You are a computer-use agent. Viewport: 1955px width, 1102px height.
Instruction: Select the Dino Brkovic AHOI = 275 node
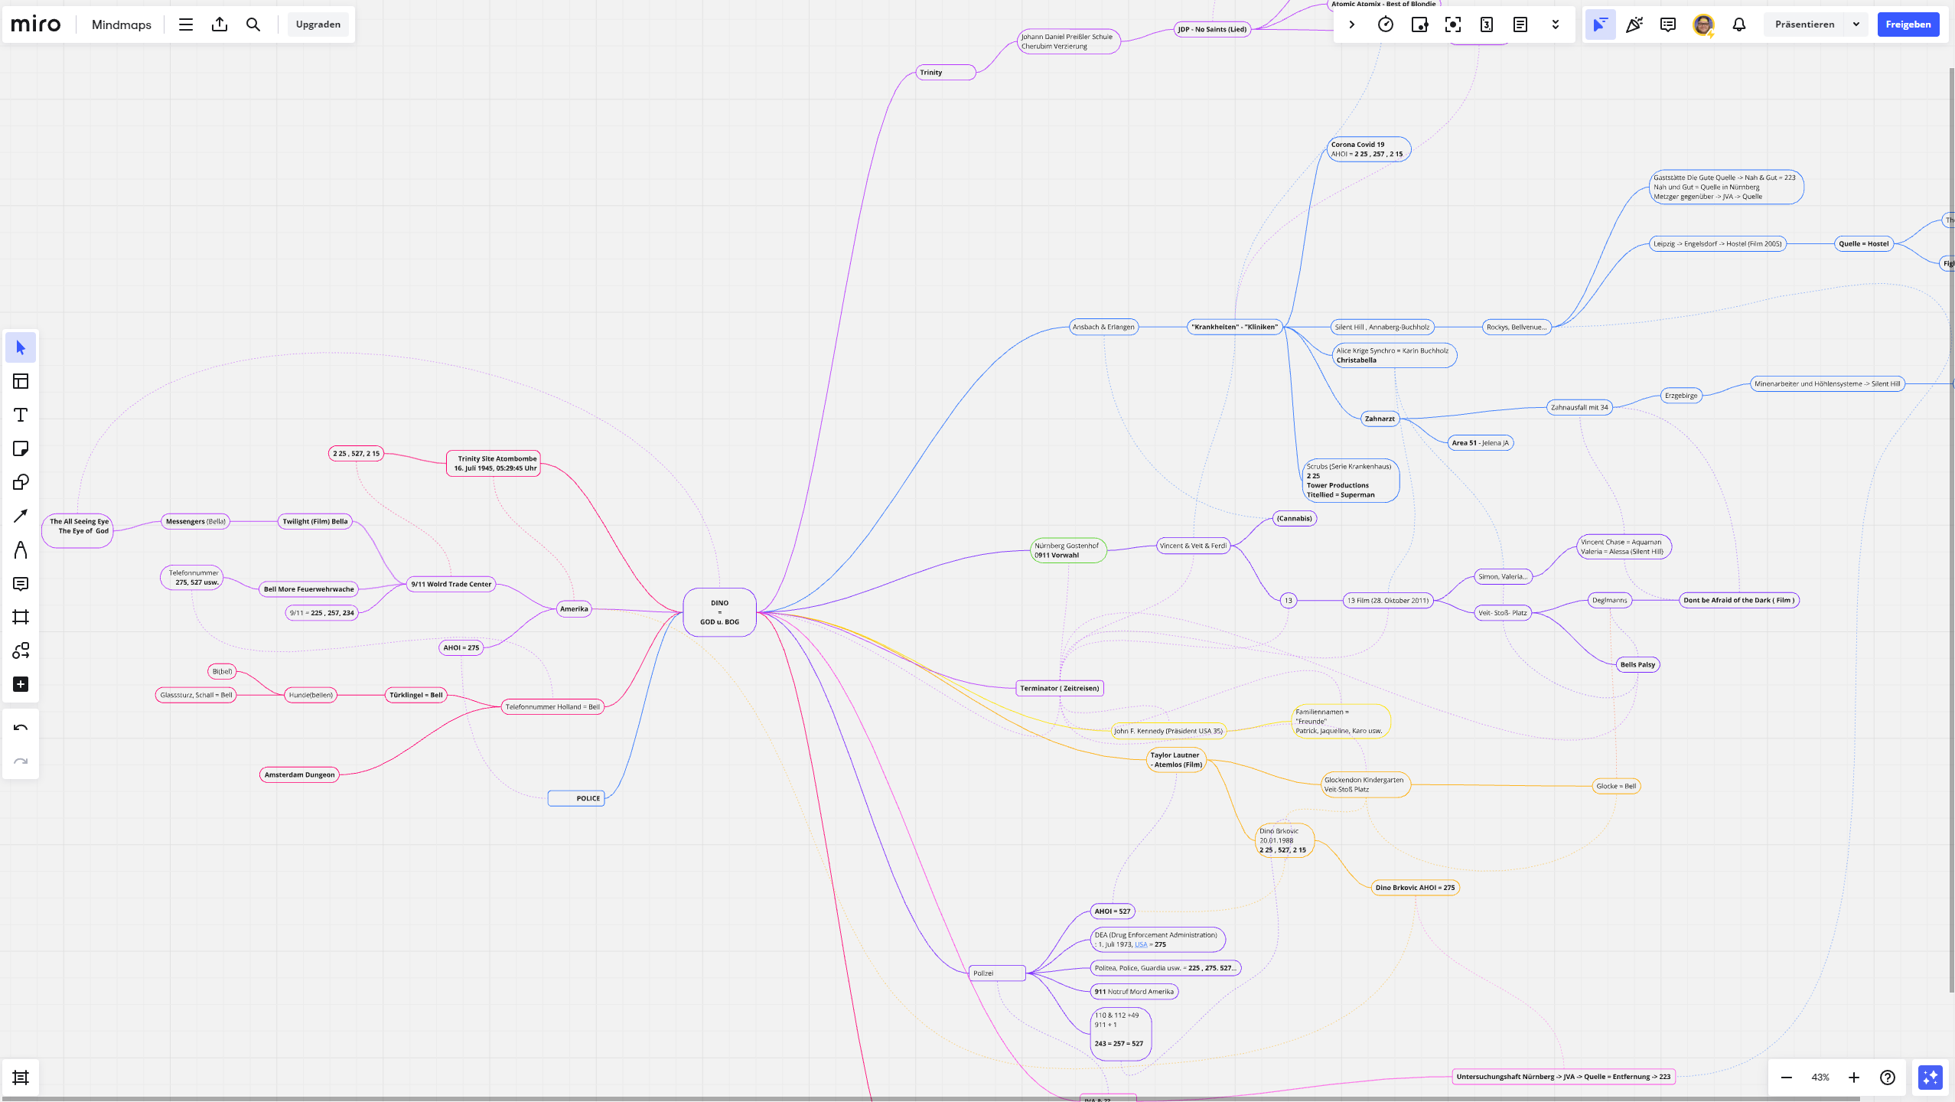pyautogui.click(x=1415, y=888)
